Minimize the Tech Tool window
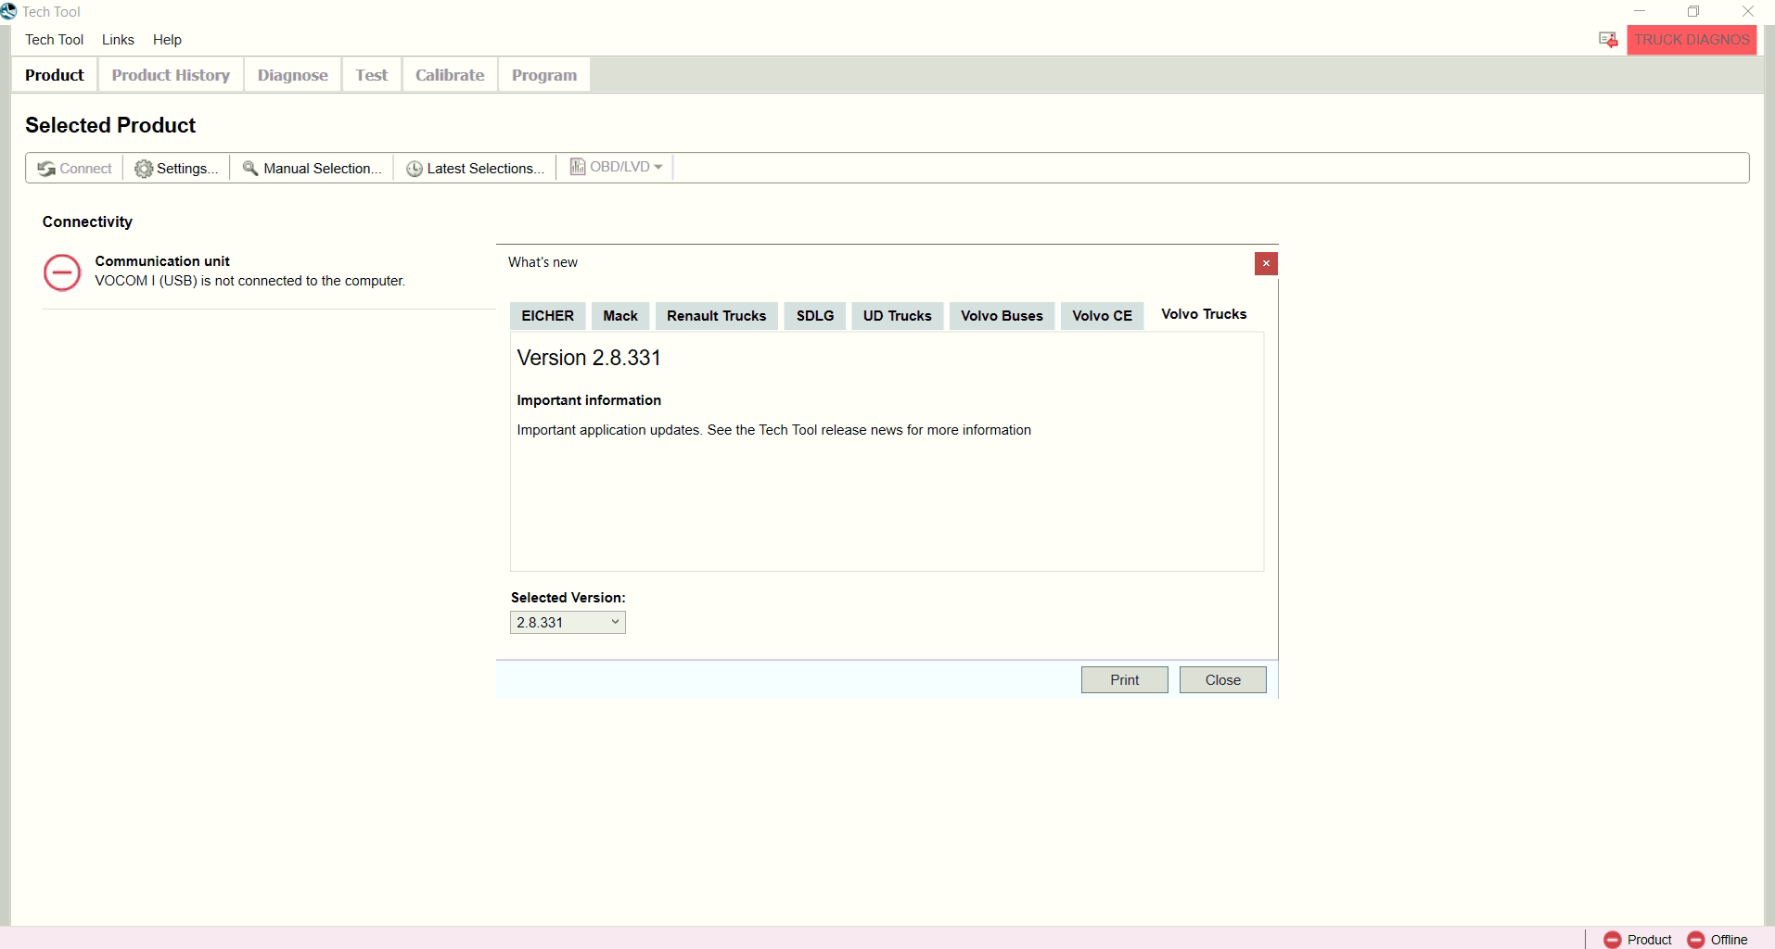Screen dimensions: 1775x949 coord(1640,11)
